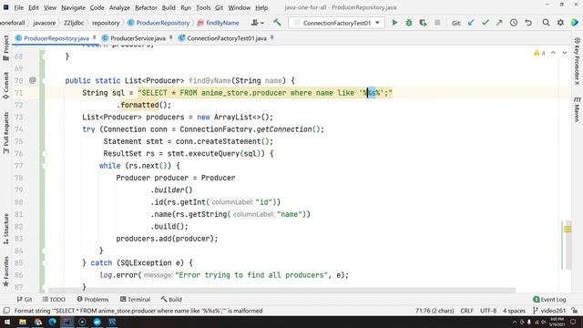The width and height of the screenshot is (583, 328).
Task: Open the user/code-with-me dropdown
Action: (257, 23)
